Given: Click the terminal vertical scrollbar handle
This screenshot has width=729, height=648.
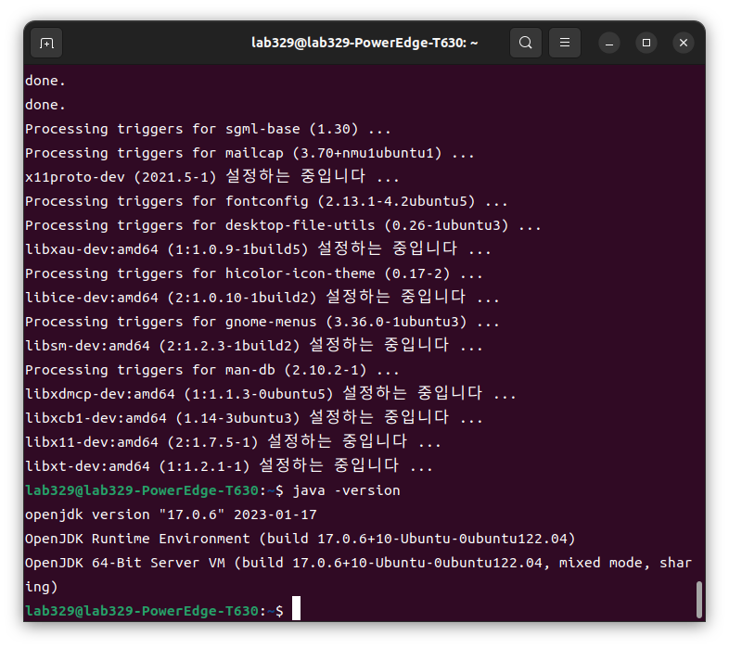Looking at the screenshot, I should click(x=698, y=600).
